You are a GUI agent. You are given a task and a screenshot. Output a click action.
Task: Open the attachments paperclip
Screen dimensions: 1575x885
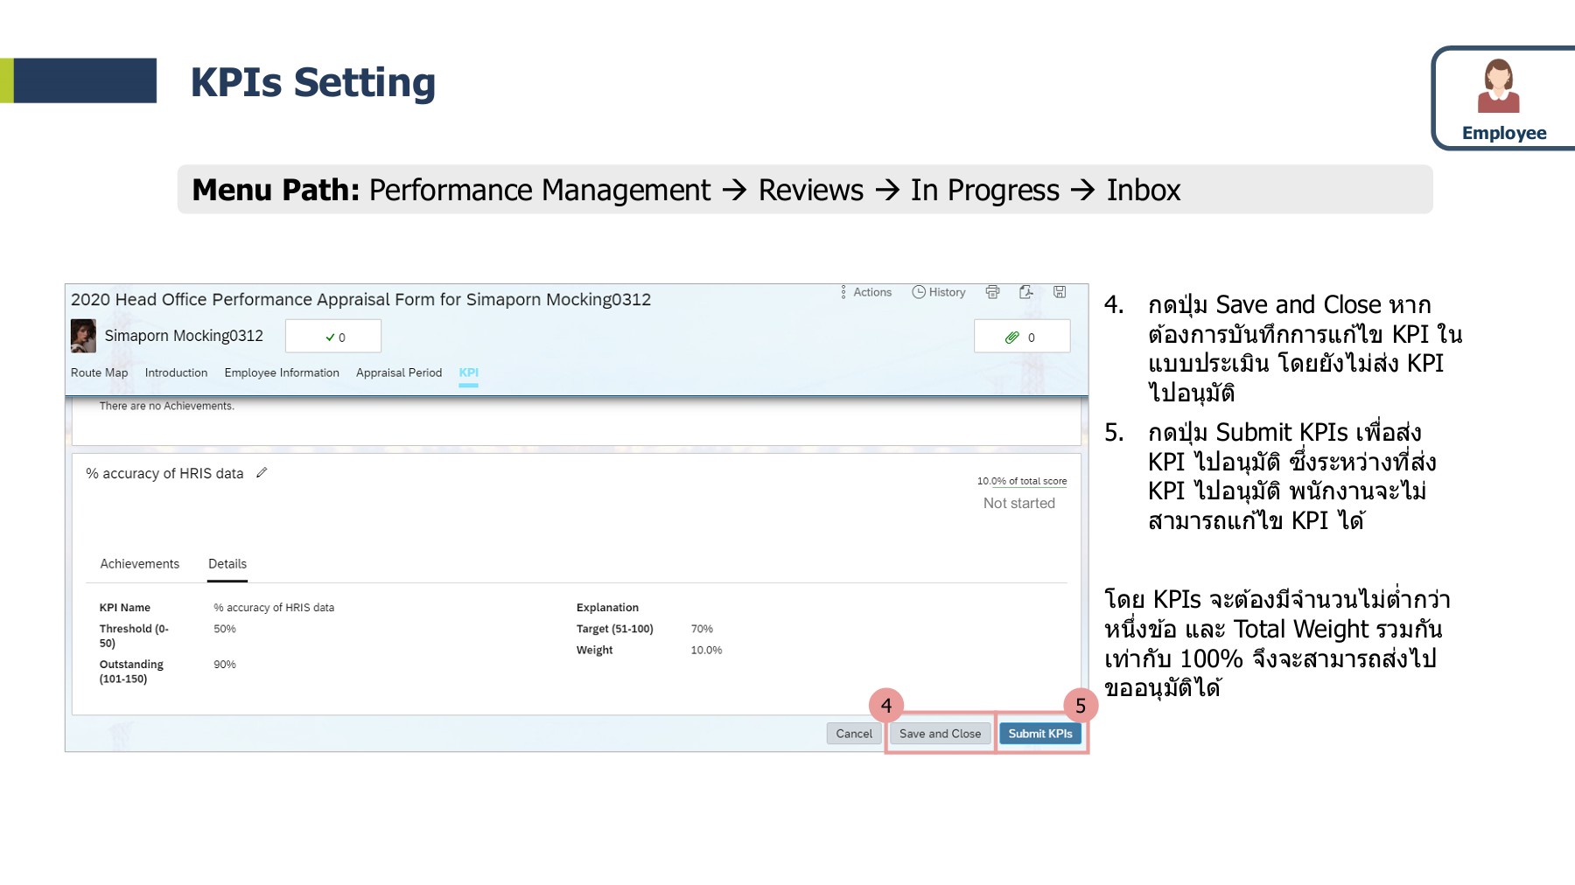click(1014, 336)
